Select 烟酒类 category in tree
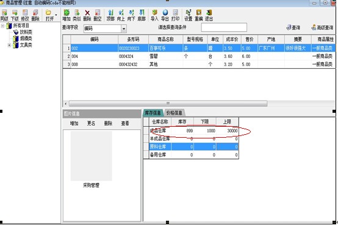This screenshot has height=225, width=338. point(26,38)
